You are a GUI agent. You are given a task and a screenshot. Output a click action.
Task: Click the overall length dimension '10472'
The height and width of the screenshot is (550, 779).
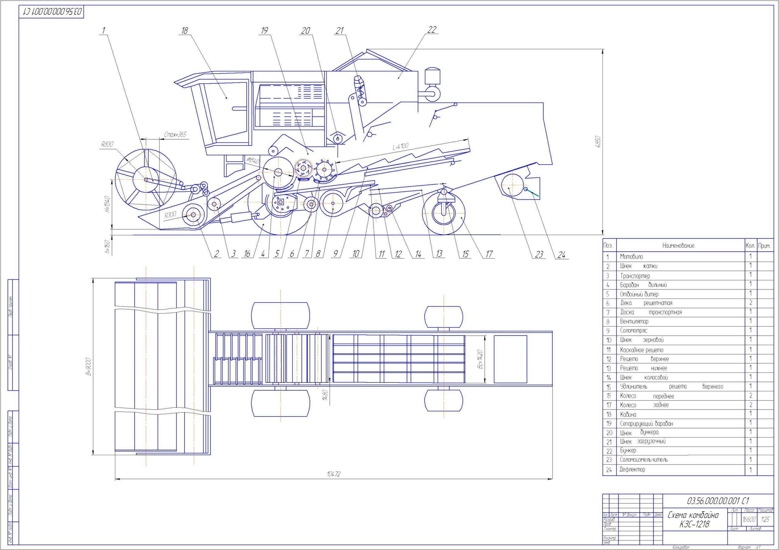point(334,474)
